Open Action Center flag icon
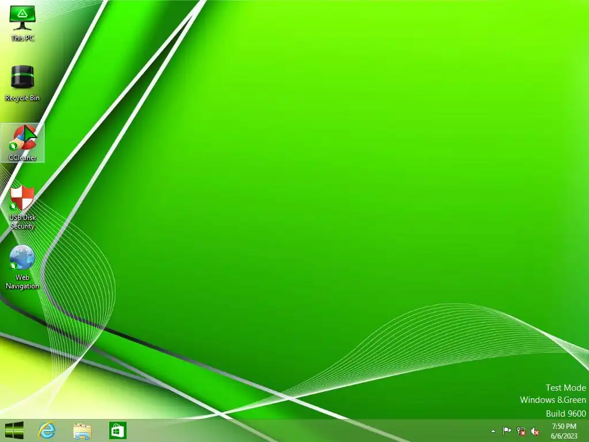Image resolution: width=589 pixels, height=442 pixels. [507, 431]
